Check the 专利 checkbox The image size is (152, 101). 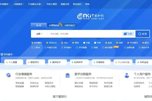click(x=95, y=43)
